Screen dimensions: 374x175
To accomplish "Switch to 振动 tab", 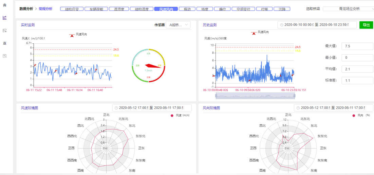I will tap(187, 9).
